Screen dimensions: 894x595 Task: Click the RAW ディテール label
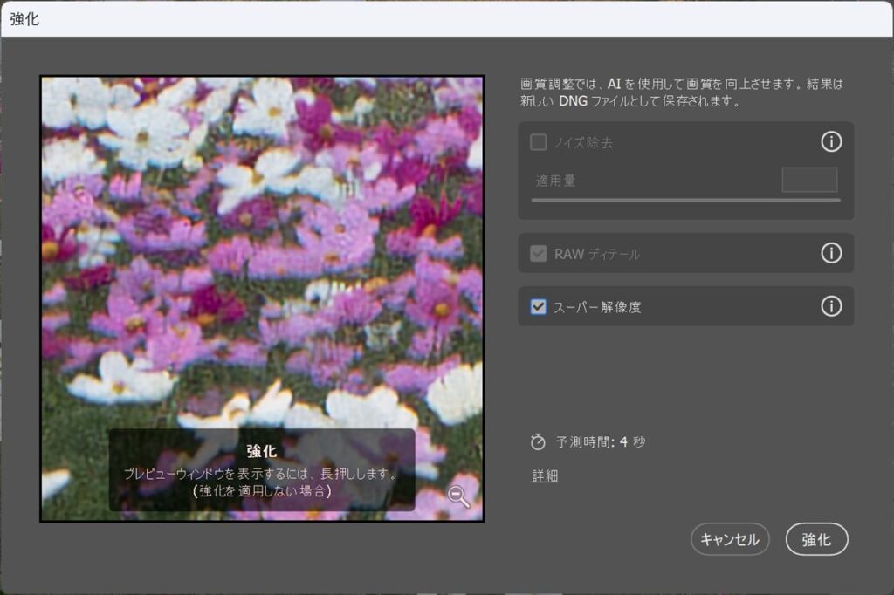click(596, 254)
